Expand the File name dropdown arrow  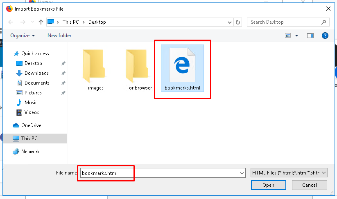pos(242,173)
